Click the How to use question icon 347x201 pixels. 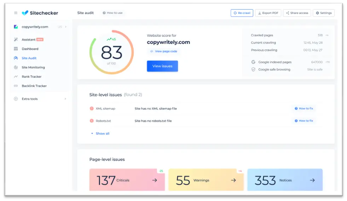pos(104,13)
